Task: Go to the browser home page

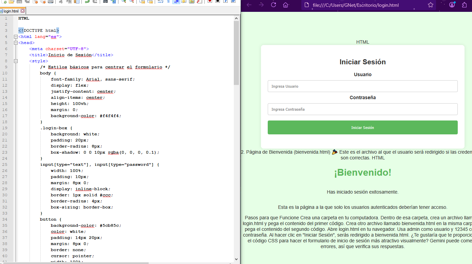Action: tap(286, 5)
